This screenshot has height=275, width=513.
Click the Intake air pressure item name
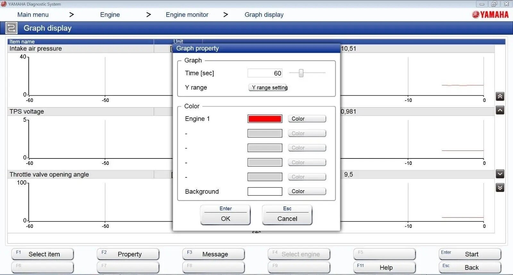(x=36, y=49)
